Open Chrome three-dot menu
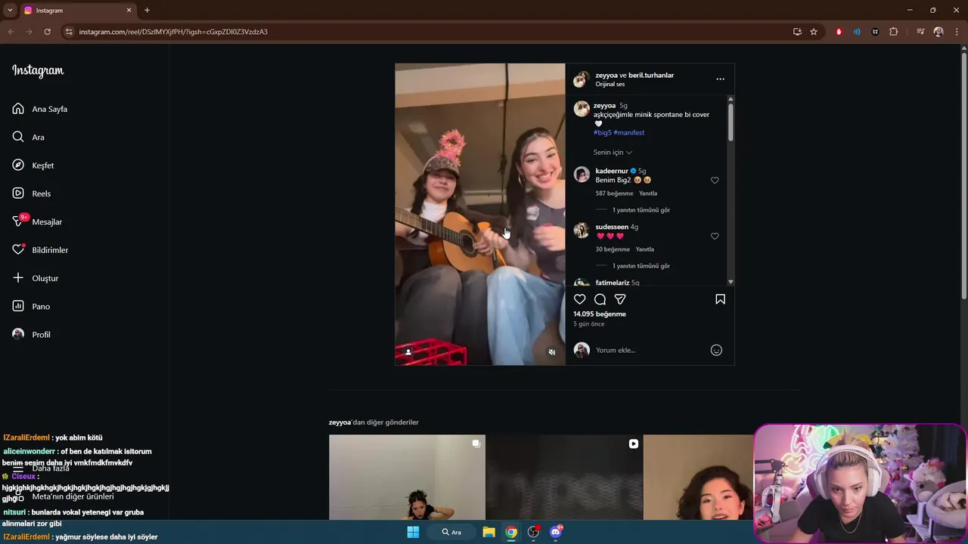 pyautogui.click(x=957, y=32)
